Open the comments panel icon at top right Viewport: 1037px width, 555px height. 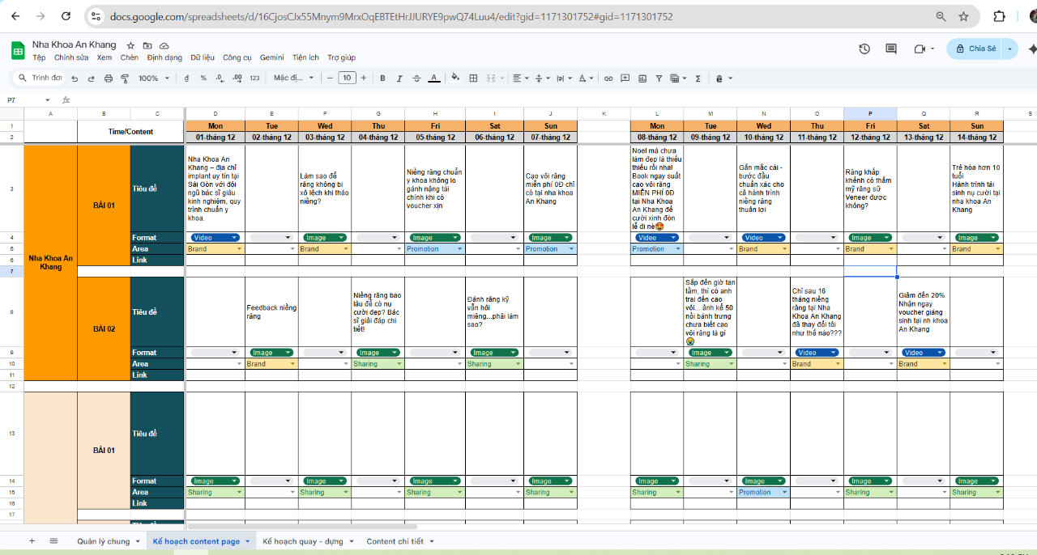(891, 49)
